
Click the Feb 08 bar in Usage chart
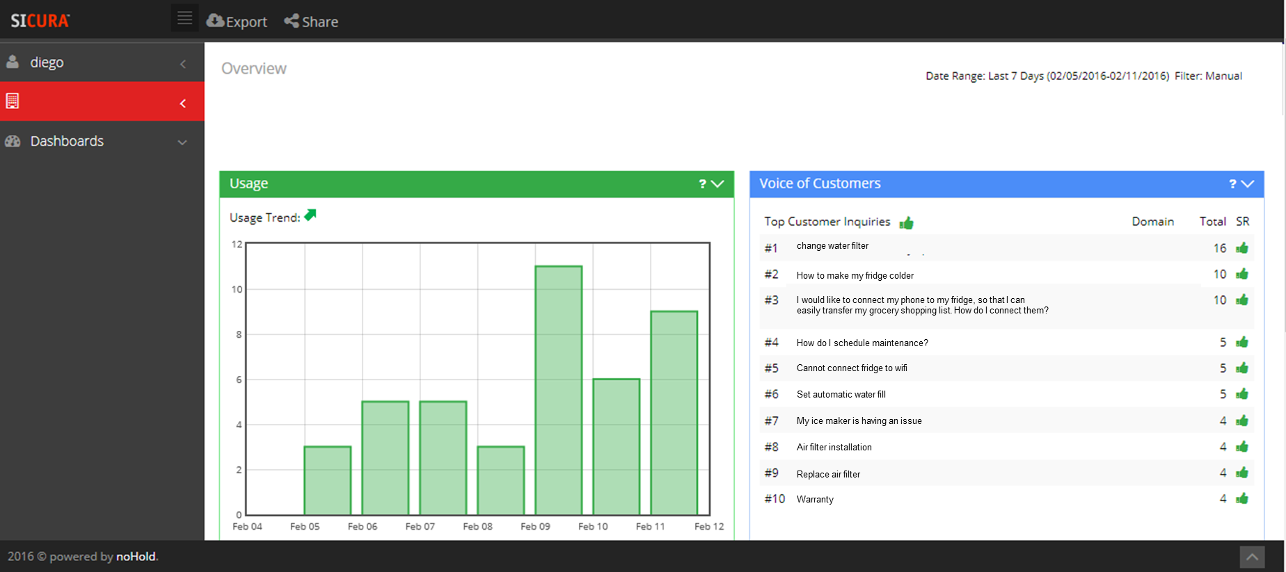point(500,481)
